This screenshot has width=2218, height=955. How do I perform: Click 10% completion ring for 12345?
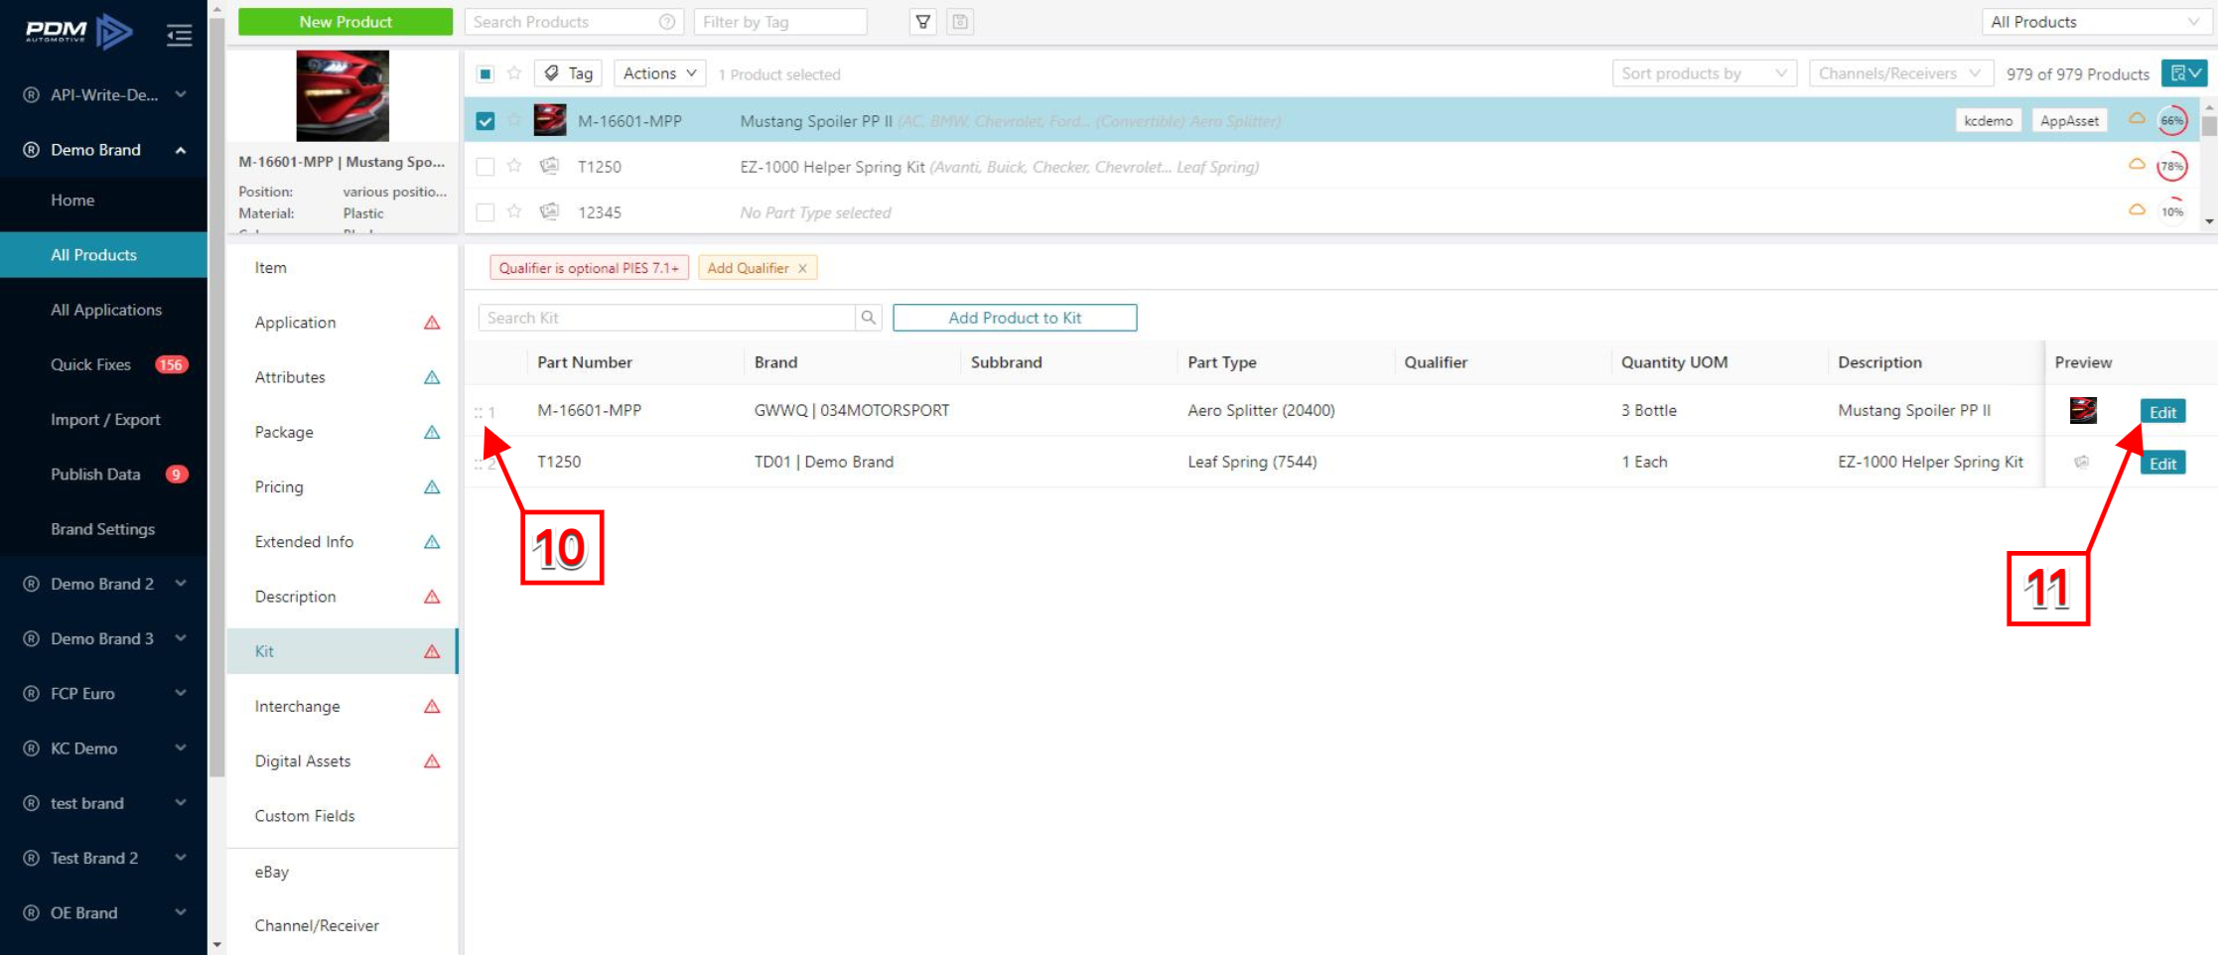pos(2172,211)
